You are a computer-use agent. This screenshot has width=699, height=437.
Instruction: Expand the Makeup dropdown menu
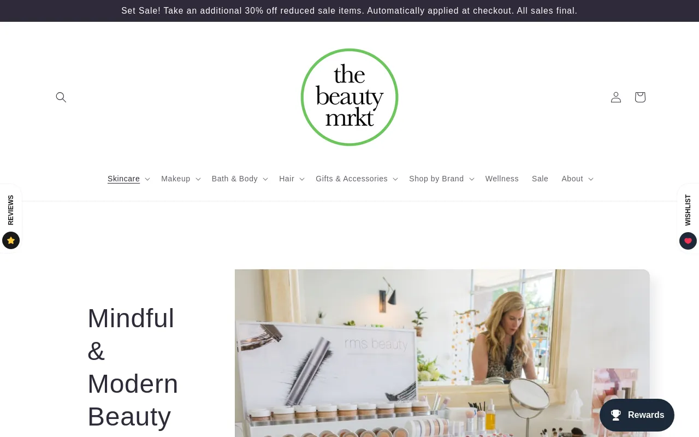pyautogui.click(x=181, y=179)
